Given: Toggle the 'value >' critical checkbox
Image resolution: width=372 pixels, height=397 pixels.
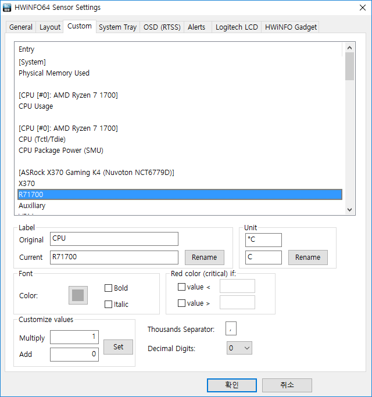Looking at the screenshot, I should 182,303.
